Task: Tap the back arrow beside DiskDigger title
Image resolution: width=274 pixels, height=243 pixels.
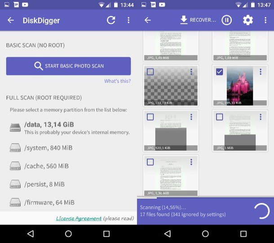Action: click(x=11, y=20)
